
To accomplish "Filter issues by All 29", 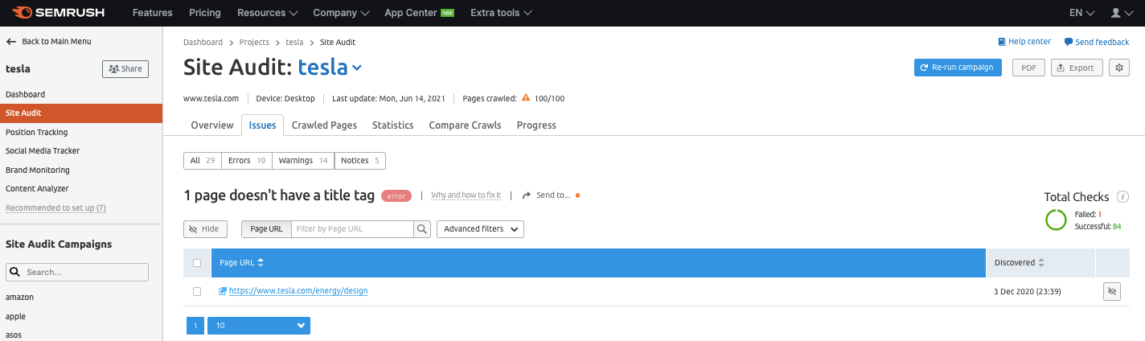I will (202, 161).
